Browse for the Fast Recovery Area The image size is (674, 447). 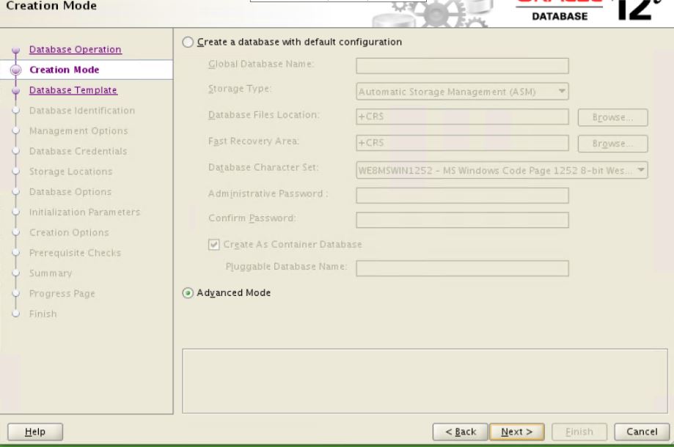click(x=612, y=144)
